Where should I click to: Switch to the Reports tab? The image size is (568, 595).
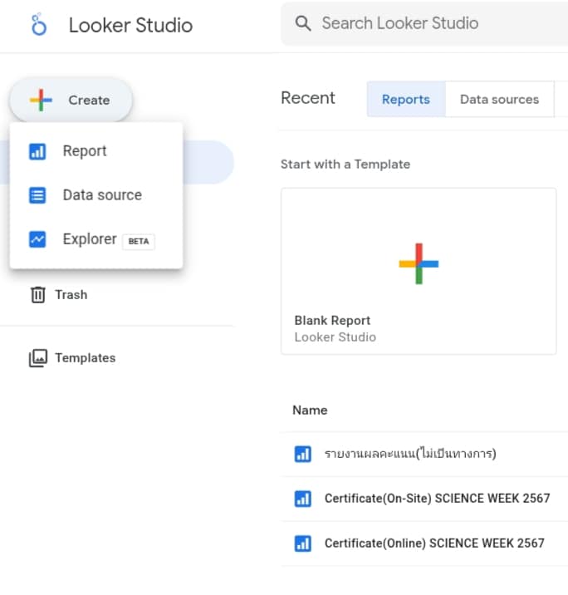point(406,99)
